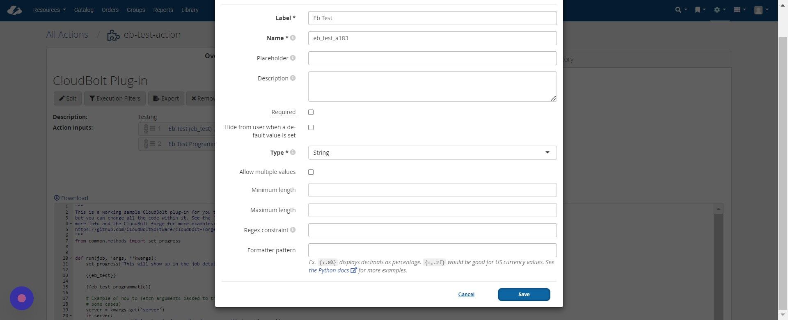Open the Reports menu item

163,10
